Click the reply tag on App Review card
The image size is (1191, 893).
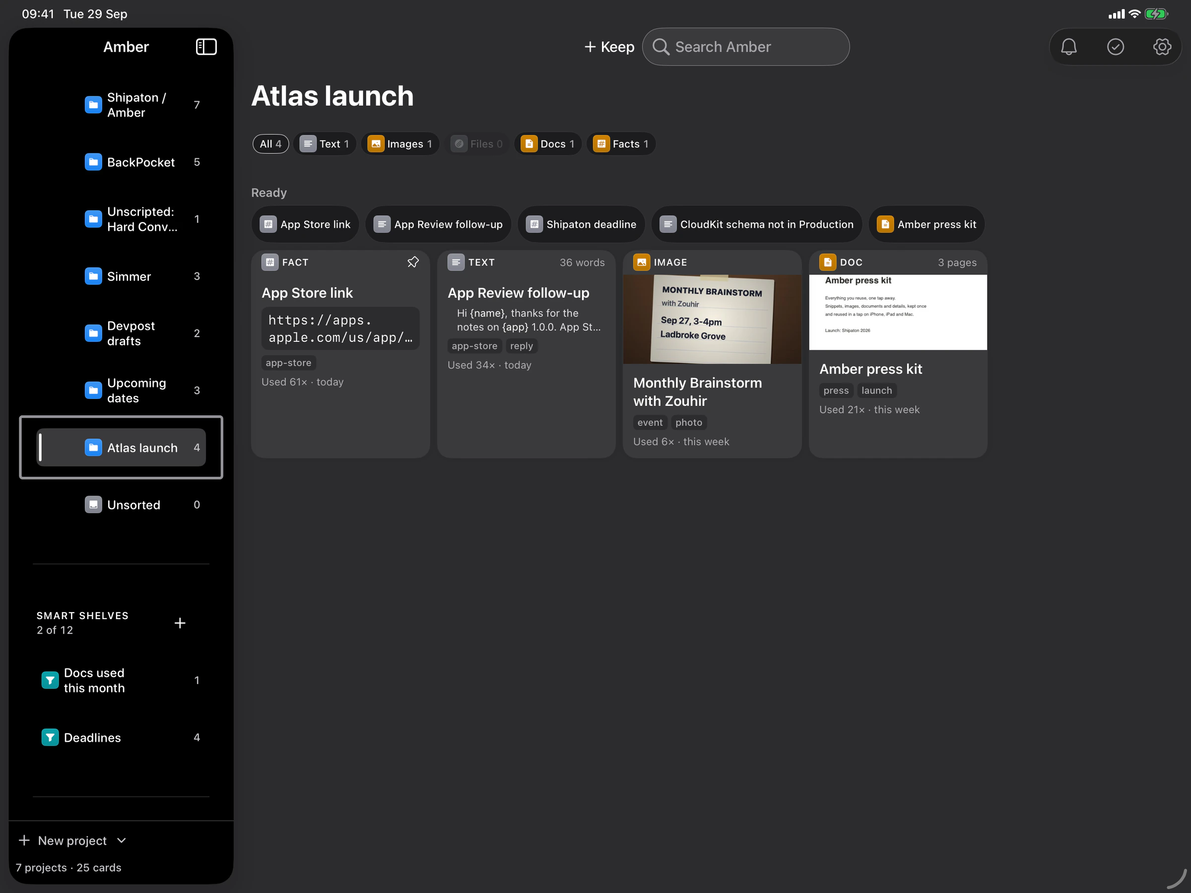pyautogui.click(x=521, y=346)
